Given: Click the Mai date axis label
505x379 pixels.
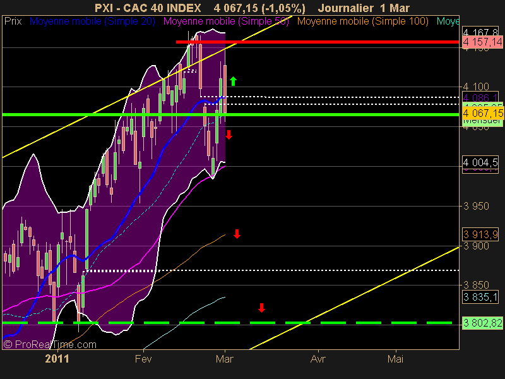Looking at the screenshot, I should (x=395, y=359).
